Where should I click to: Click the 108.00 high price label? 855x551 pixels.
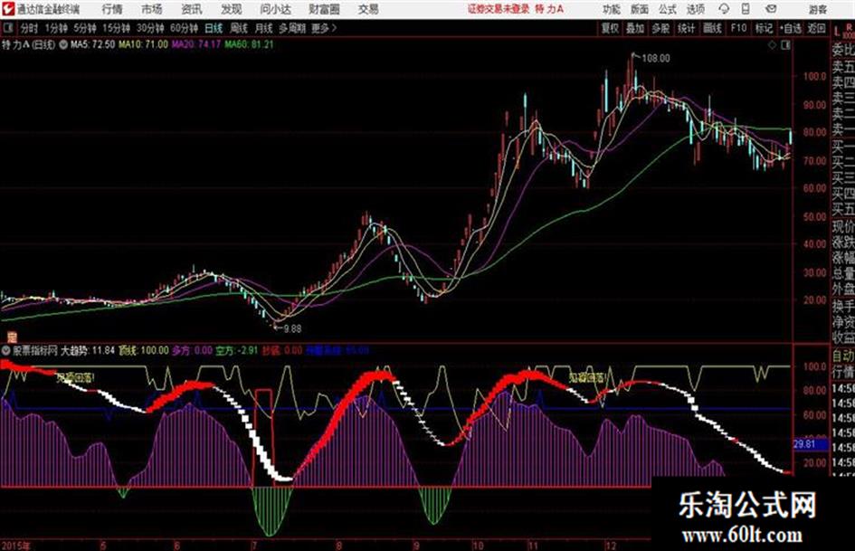pyautogui.click(x=655, y=59)
